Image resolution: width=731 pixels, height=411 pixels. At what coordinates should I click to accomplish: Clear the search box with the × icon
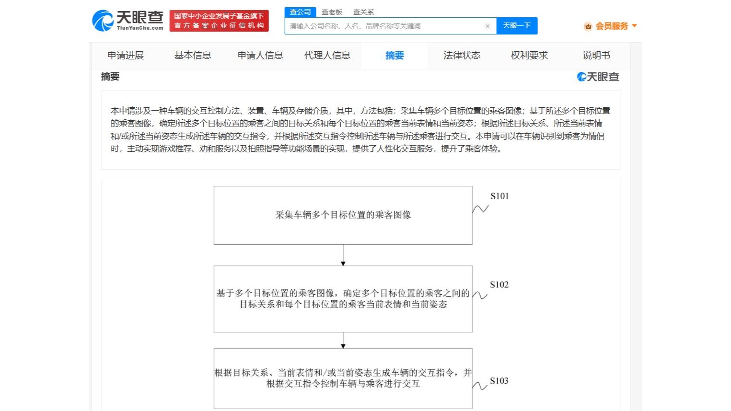click(487, 26)
